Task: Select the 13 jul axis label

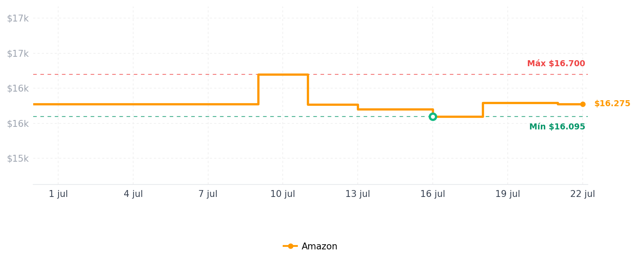Action: coord(358,194)
